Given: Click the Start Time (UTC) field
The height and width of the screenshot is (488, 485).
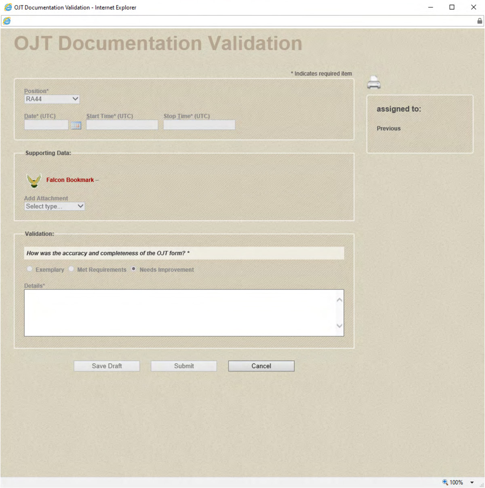Looking at the screenshot, I should coord(122,125).
